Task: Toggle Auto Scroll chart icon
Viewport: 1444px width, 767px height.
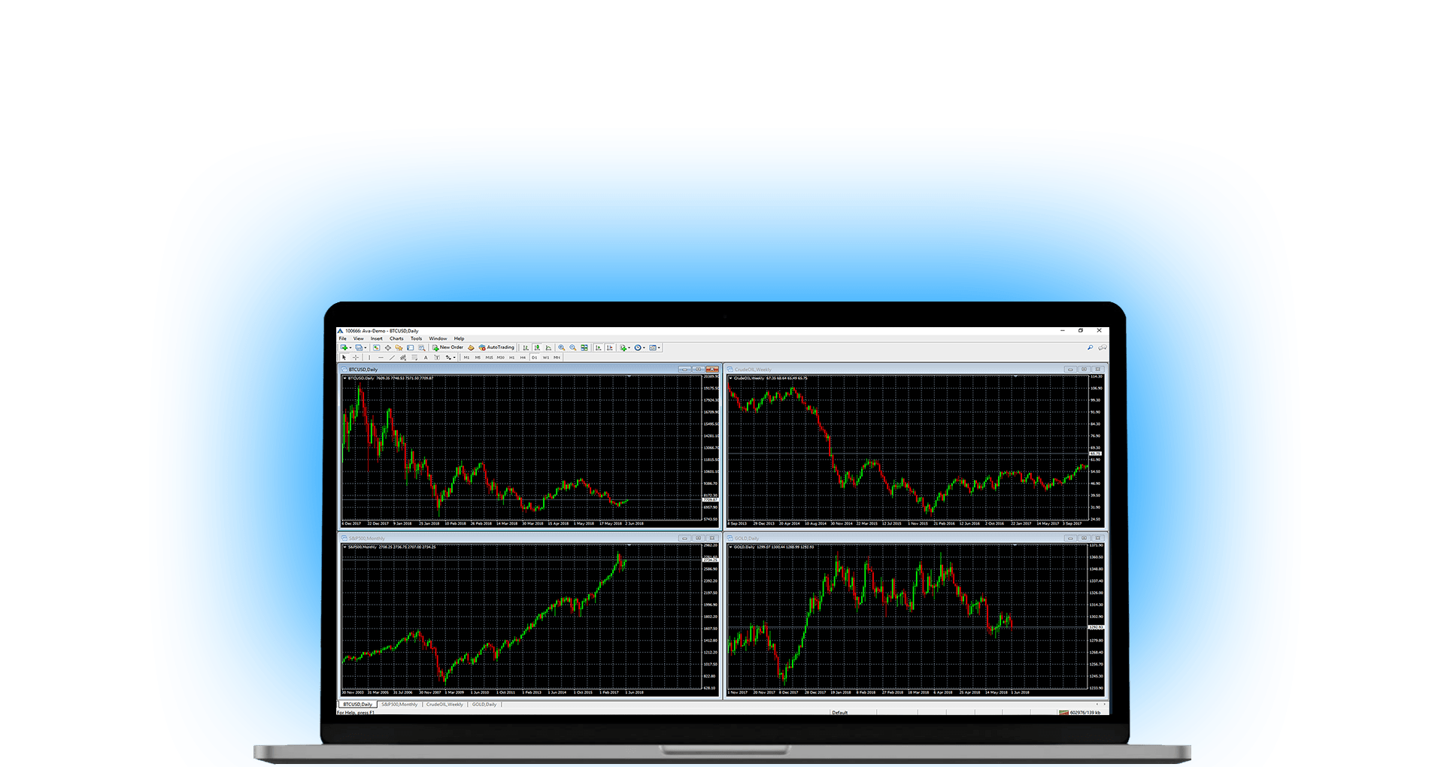Action: pyautogui.click(x=599, y=347)
